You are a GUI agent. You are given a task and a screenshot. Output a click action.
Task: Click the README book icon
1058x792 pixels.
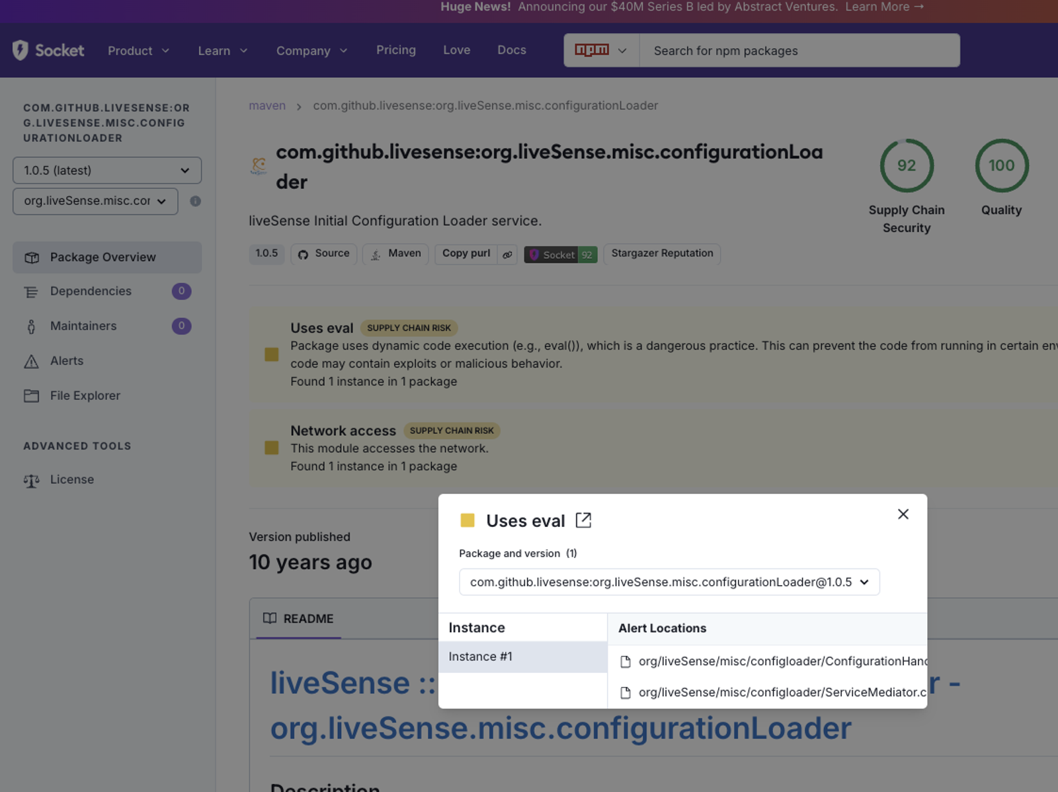(x=270, y=619)
